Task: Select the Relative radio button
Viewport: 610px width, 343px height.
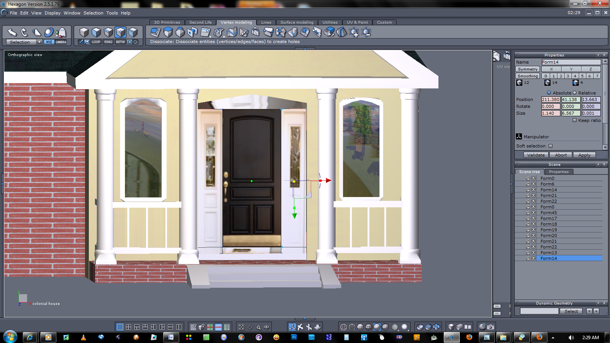Action: (575, 93)
